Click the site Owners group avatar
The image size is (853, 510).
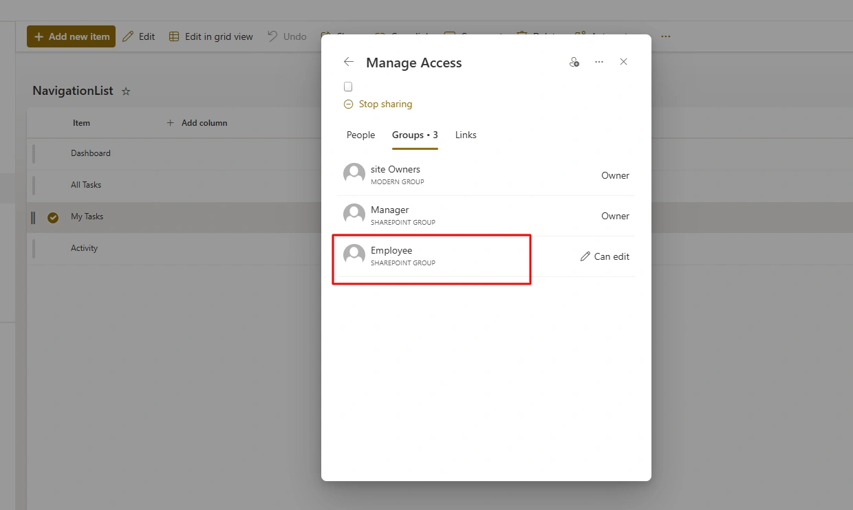(354, 174)
